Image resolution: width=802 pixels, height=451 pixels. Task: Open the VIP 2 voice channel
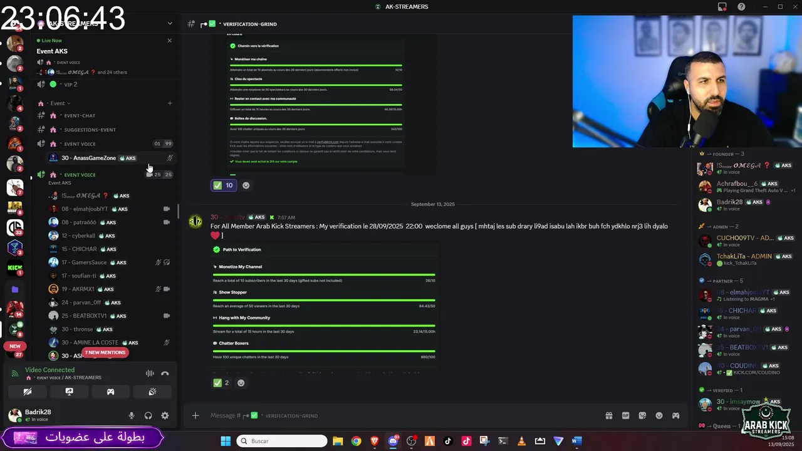(x=104, y=85)
